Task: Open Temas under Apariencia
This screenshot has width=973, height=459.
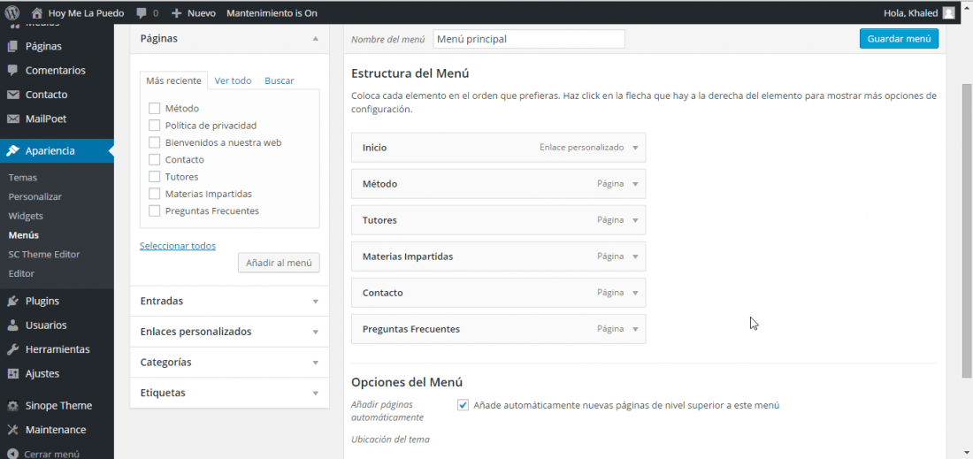Action: (23, 178)
